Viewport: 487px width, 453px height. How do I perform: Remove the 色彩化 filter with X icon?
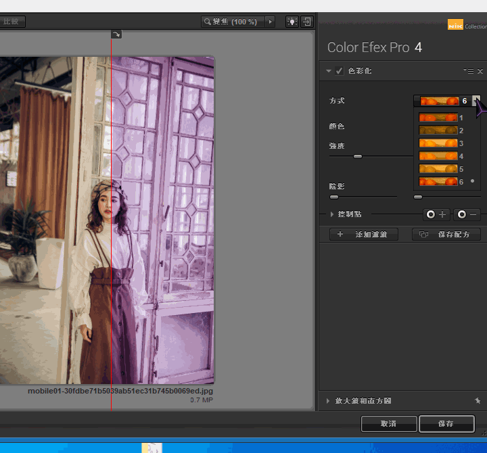[480, 71]
